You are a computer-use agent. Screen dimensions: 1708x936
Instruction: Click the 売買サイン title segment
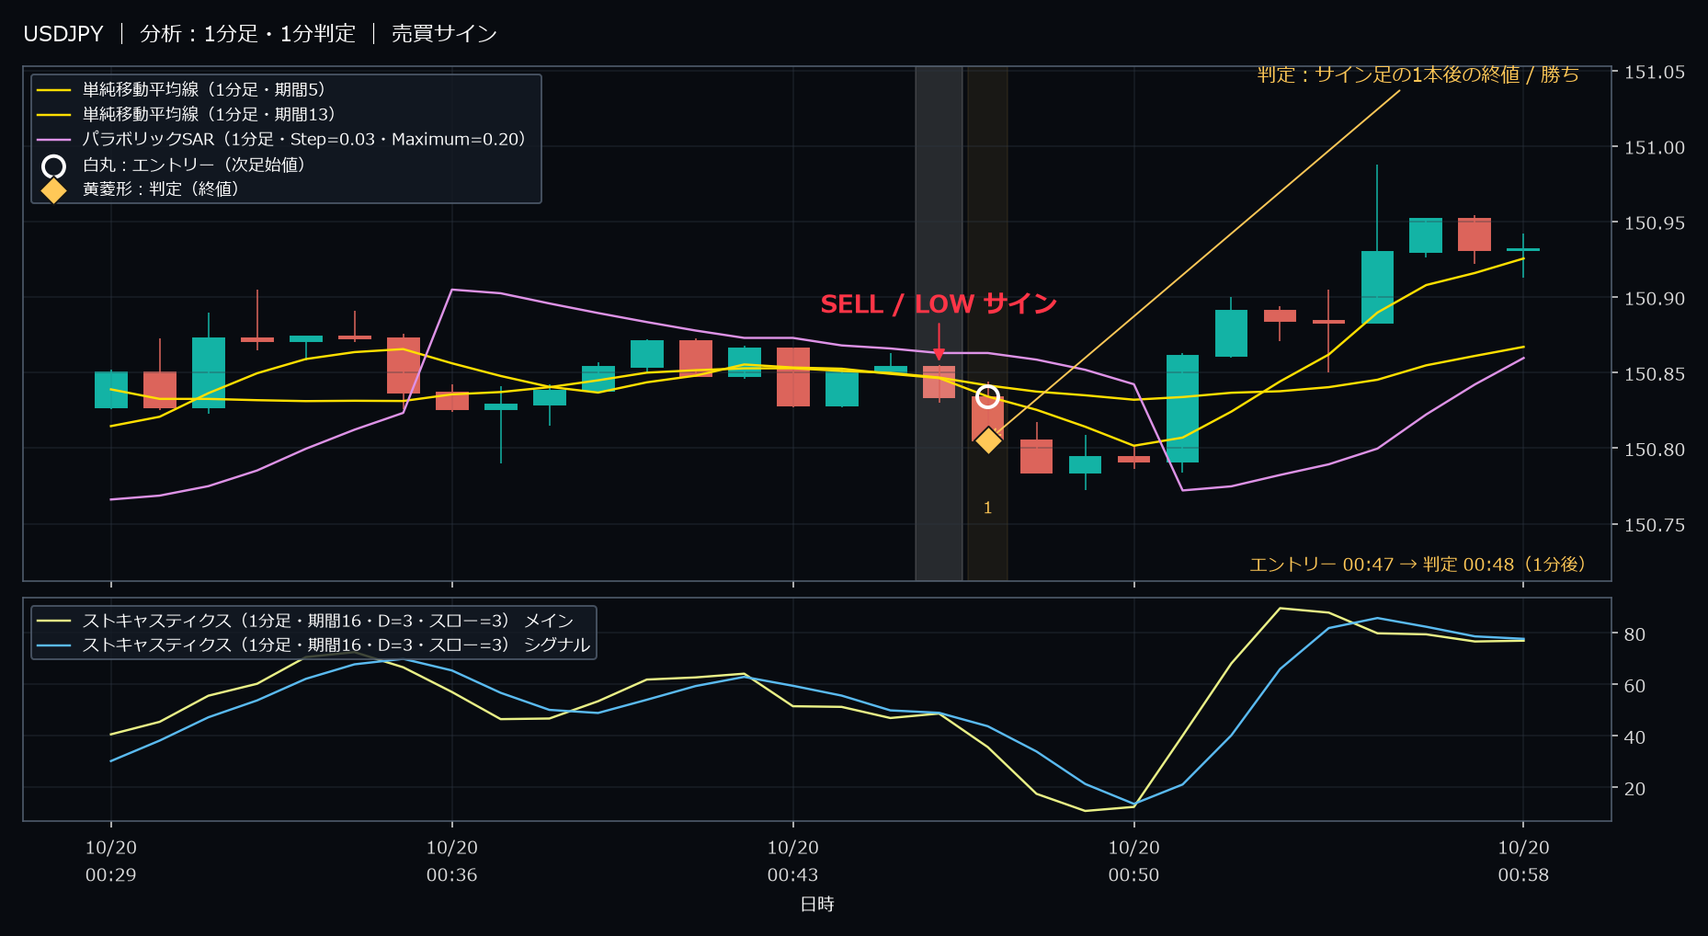[444, 34]
